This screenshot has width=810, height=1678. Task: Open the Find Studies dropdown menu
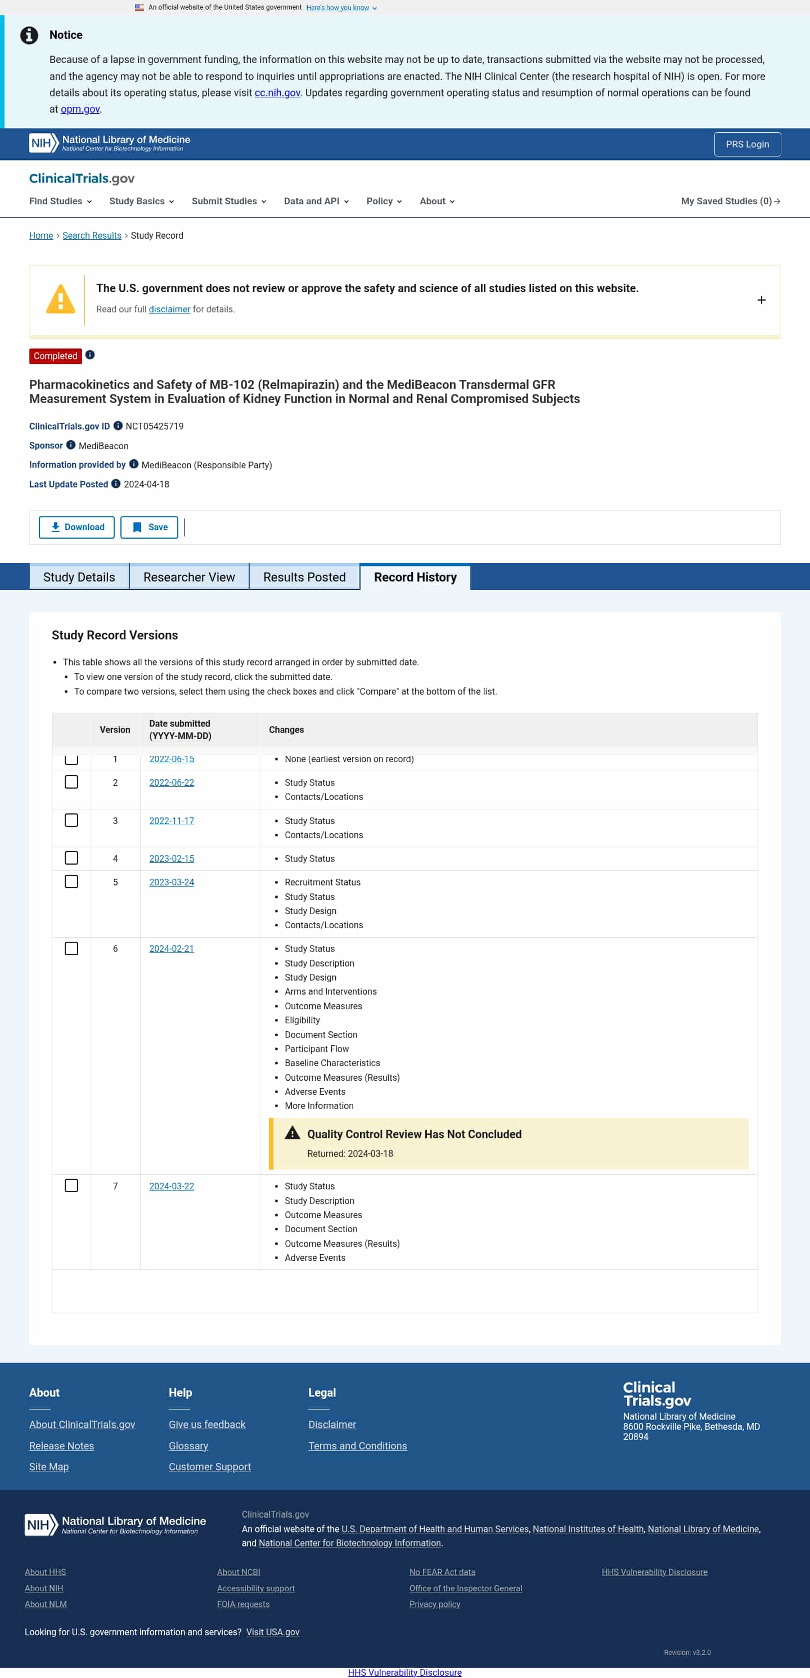tap(60, 202)
